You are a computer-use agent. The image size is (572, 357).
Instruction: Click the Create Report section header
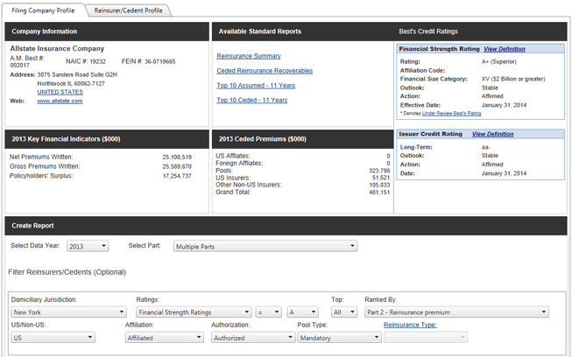click(x=286, y=226)
